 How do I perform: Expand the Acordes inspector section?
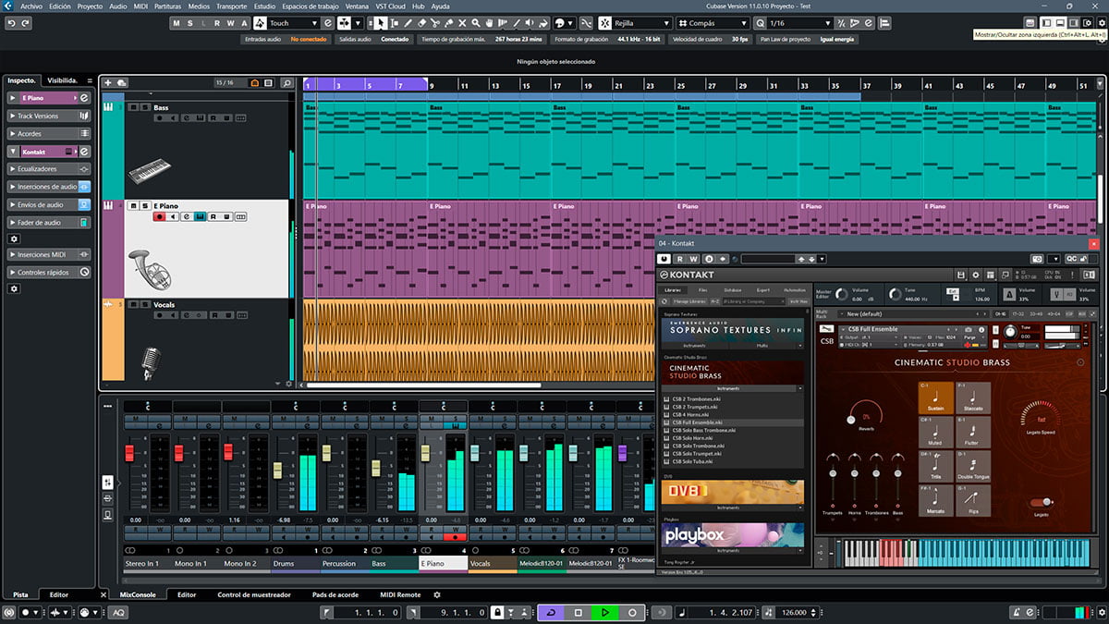pos(49,133)
